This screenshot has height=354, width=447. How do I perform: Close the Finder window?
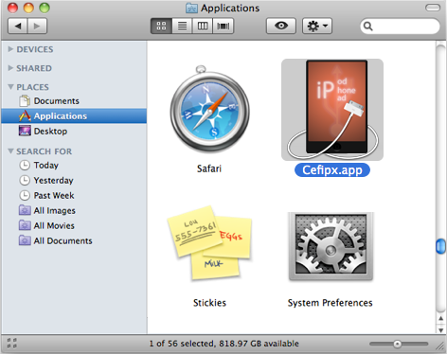[x=12, y=8]
